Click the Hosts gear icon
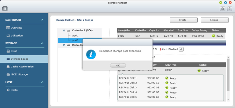Image resolution: width=235 pixels, height=108 pixels. 8,90
